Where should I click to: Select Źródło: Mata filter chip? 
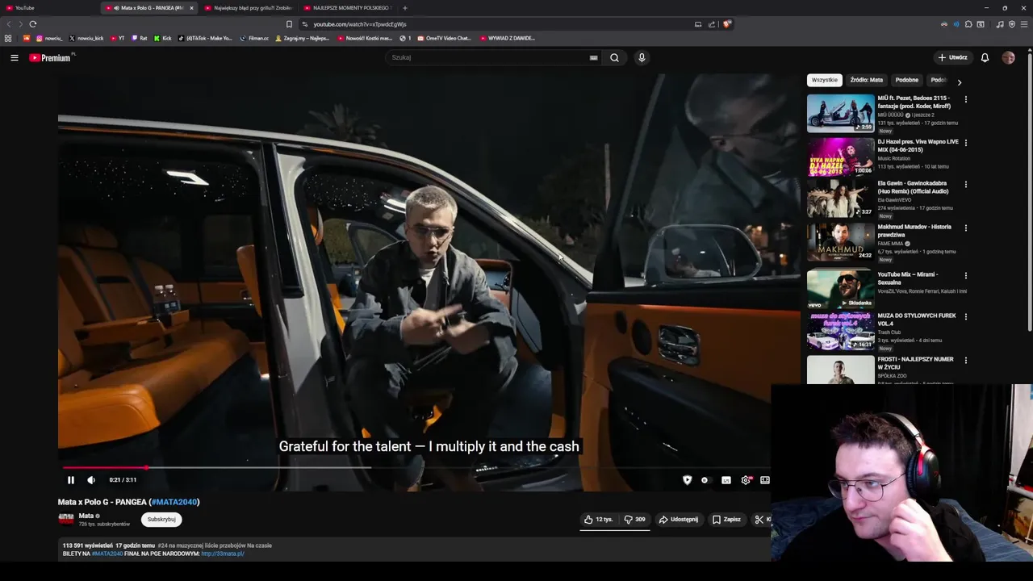coord(866,80)
